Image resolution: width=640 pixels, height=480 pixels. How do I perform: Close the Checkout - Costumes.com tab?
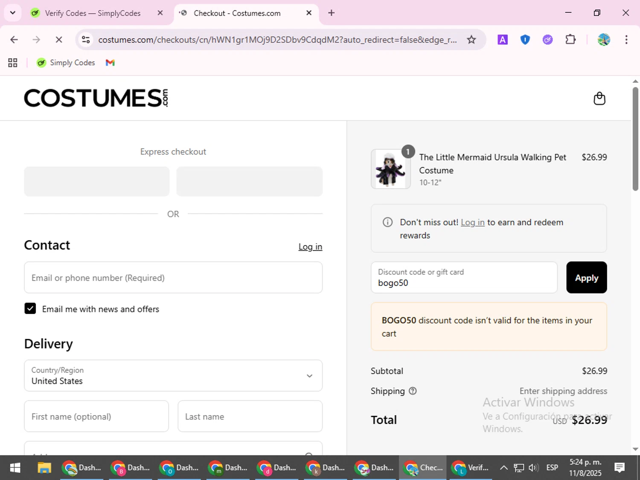tap(309, 13)
